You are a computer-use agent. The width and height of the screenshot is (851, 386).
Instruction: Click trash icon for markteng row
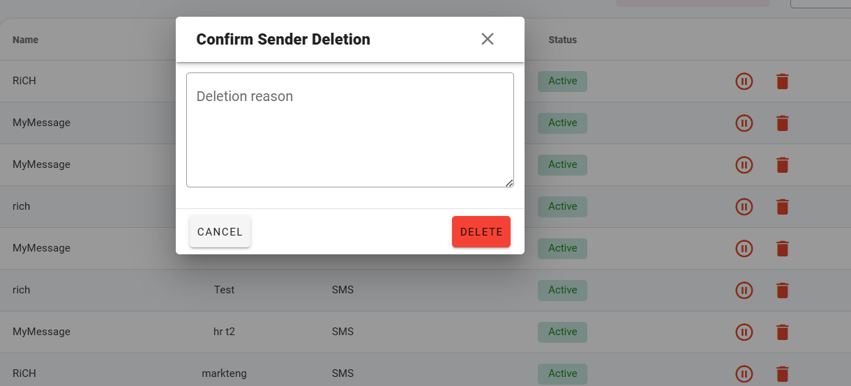tap(783, 374)
